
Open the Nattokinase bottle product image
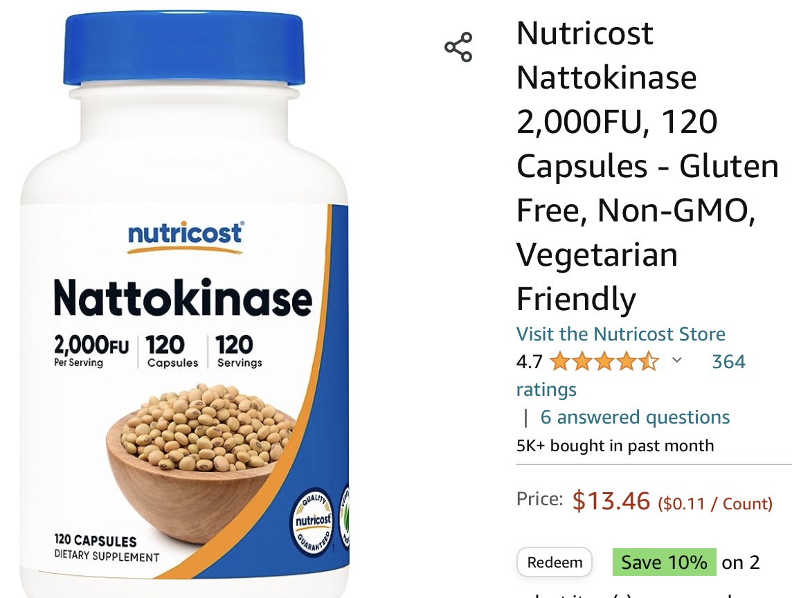(x=184, y=305)
